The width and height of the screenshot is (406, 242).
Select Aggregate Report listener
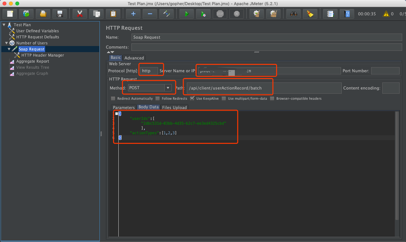pos(33,61)
